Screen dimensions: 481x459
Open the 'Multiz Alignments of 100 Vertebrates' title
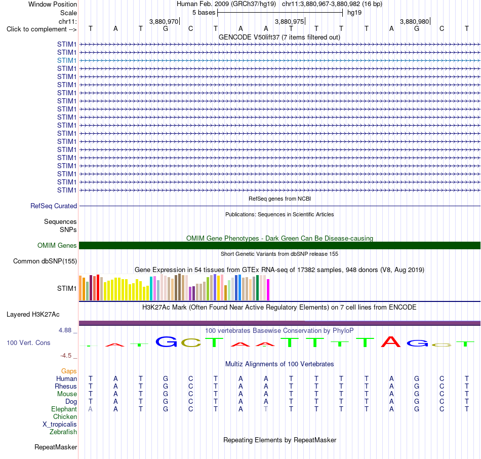tap(279, 364)
